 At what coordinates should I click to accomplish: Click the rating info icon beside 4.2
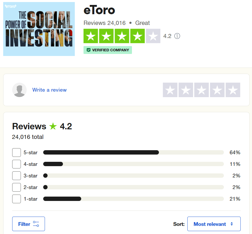click(x=177, y=36)
